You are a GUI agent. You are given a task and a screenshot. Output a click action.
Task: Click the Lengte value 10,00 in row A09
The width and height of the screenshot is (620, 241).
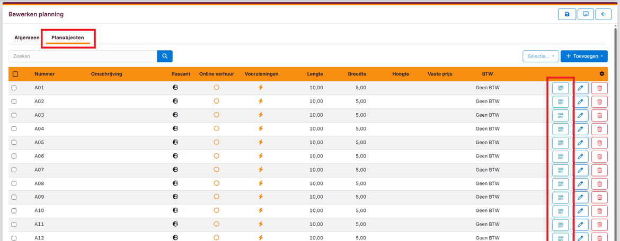click(316, 197)
